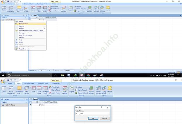The image size is (182, 124).
Task: Choose Delete from the context menu
Action: click(x=30, y=38)
